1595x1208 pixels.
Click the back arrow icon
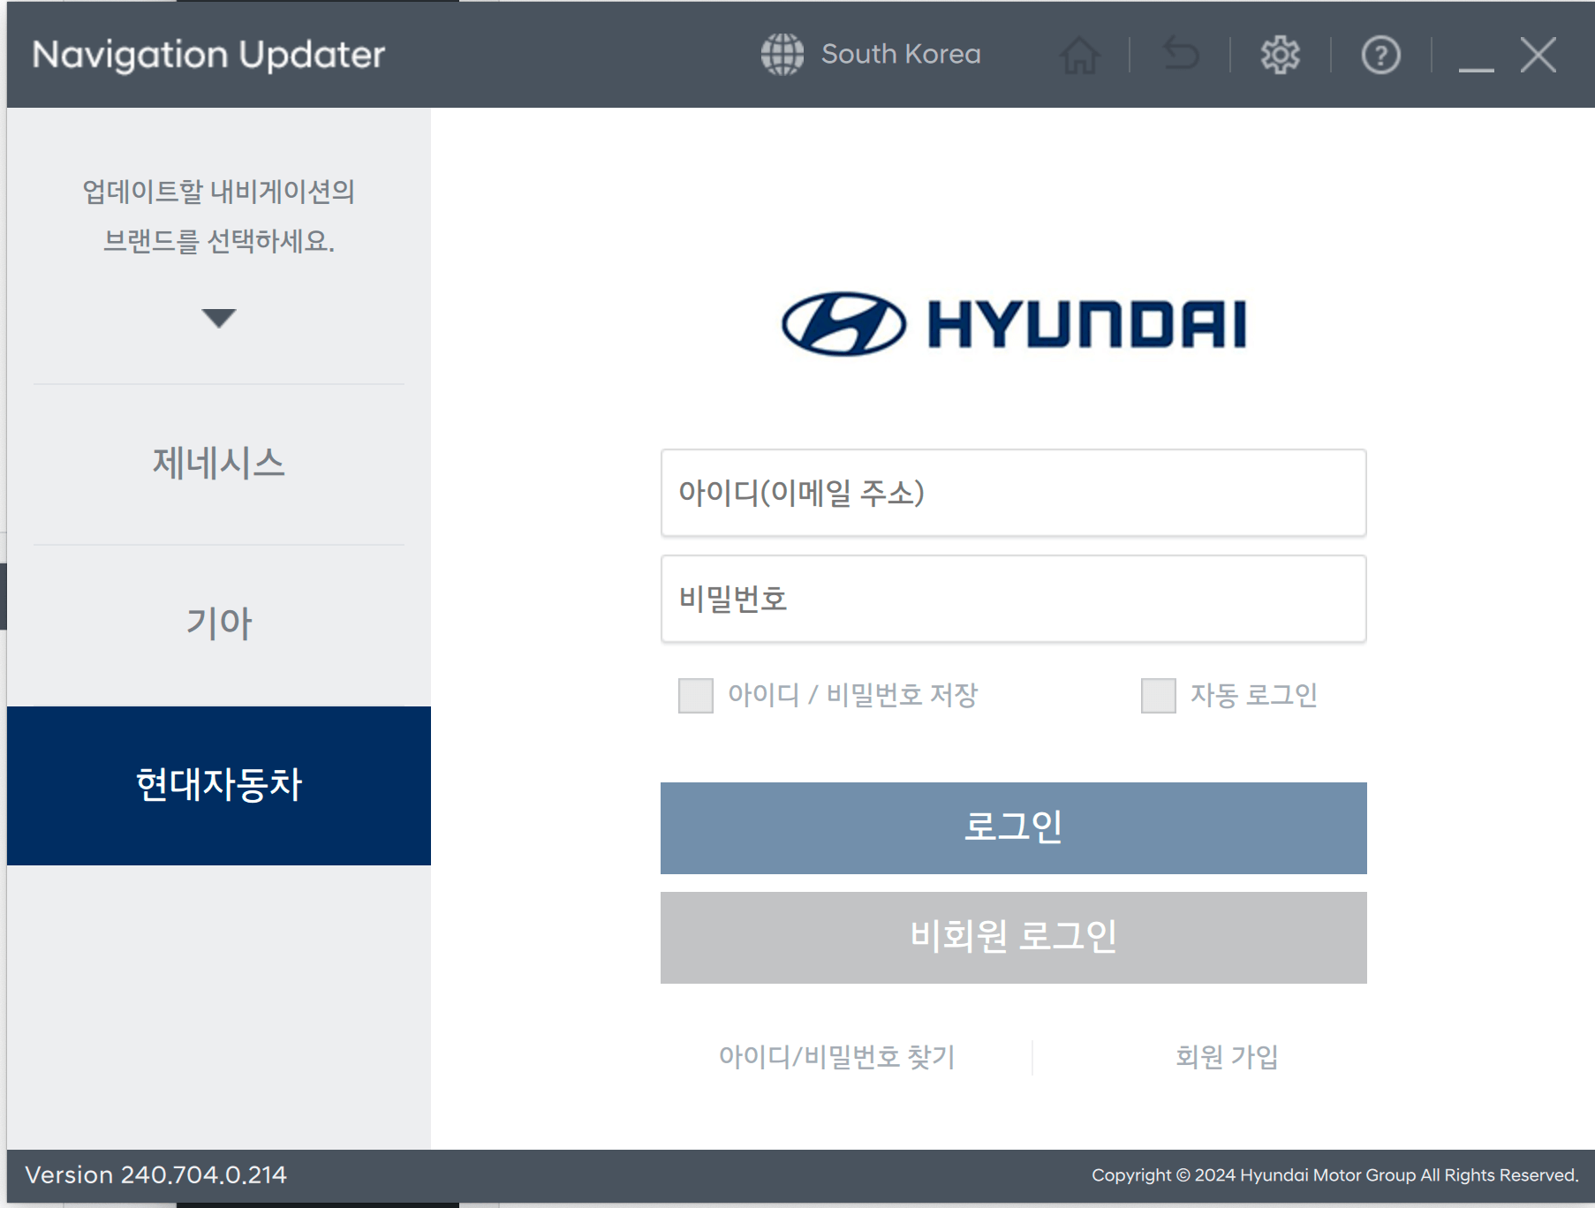pos(1181,55)
